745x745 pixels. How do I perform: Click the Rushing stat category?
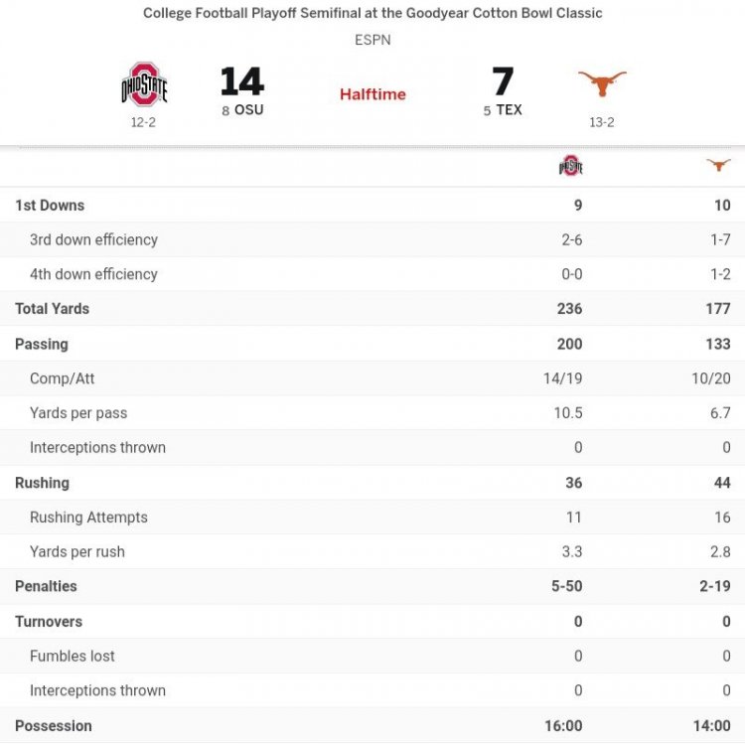42,483
